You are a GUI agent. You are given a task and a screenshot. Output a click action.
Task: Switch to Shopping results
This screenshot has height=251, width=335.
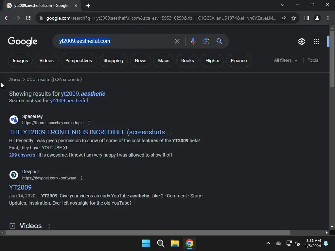click(x=113, y=60)
